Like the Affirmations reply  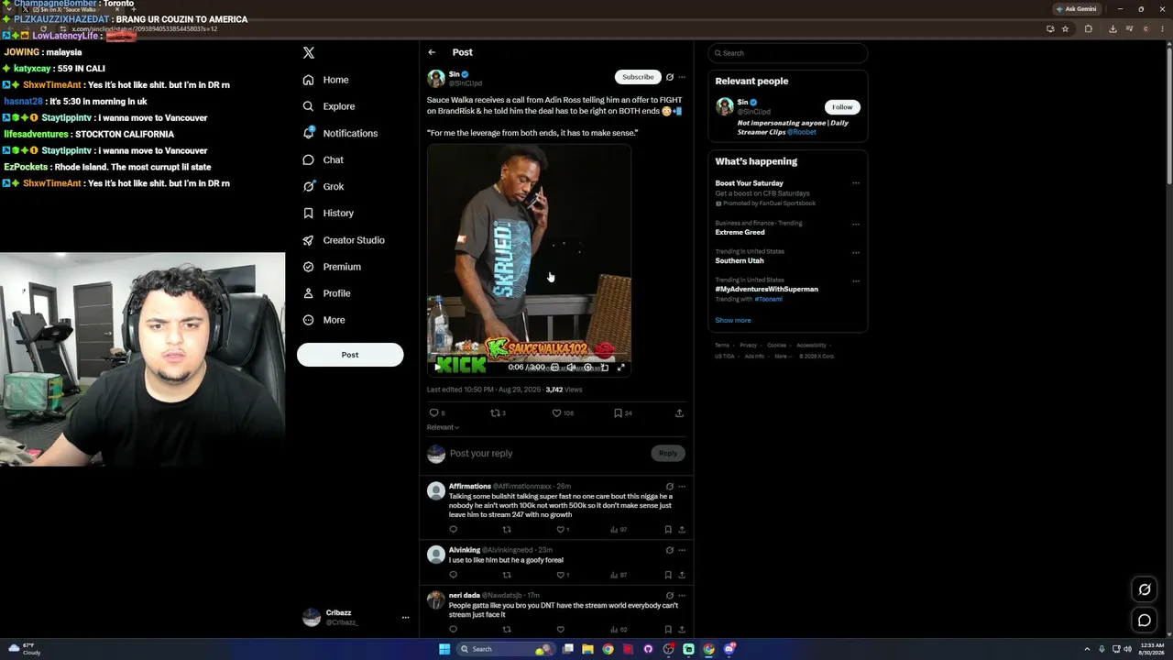tap(562, 530)
